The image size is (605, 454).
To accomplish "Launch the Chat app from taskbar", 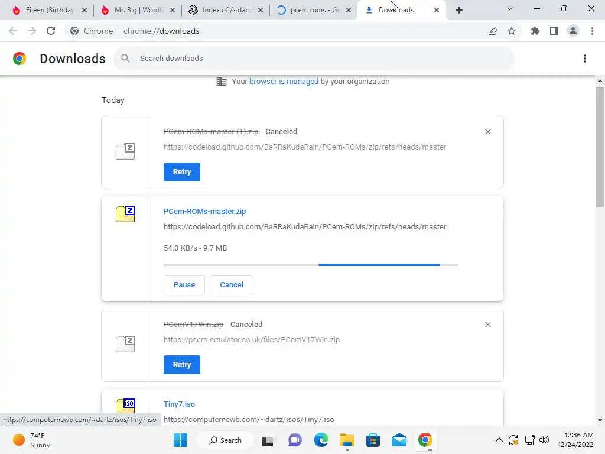I will pos(295,440).
